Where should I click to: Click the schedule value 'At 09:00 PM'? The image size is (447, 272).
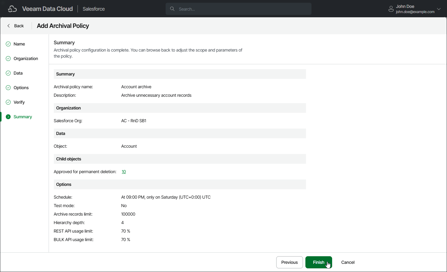(x=166, y=197)
